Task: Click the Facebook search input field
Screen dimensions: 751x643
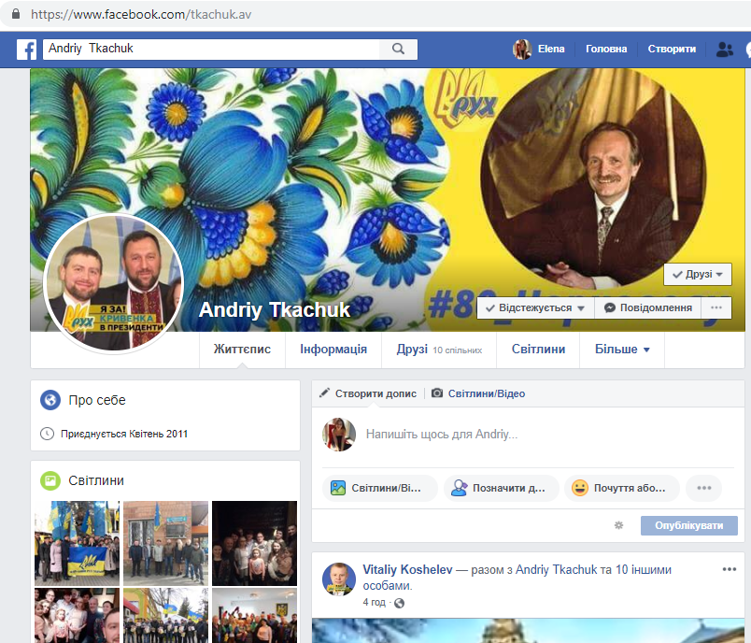Action: [x=211, y=49]
